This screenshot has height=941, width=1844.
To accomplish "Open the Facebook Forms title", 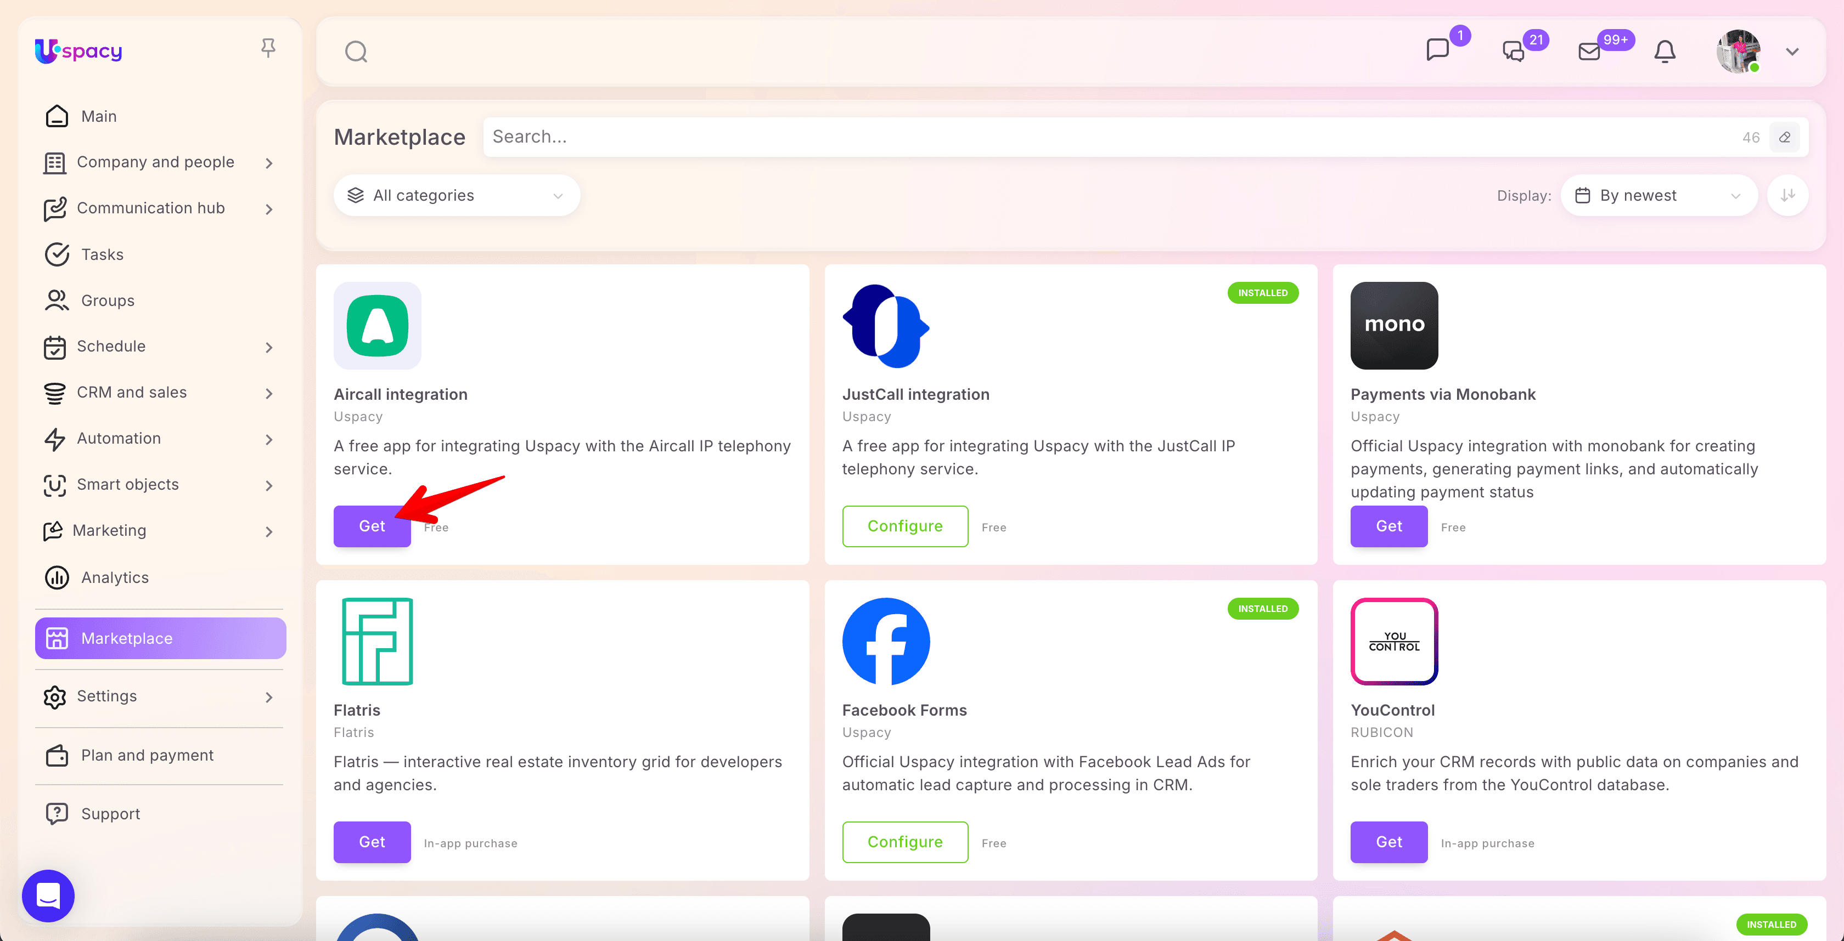I will click(x=904, y=710).
